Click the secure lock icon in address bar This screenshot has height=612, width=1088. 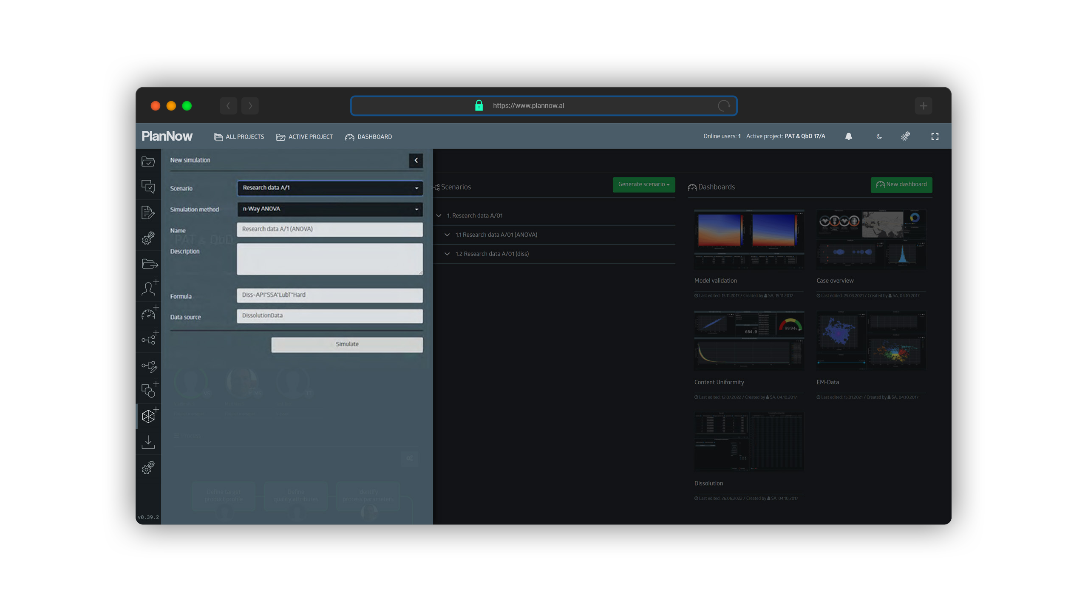coord(479,105)
